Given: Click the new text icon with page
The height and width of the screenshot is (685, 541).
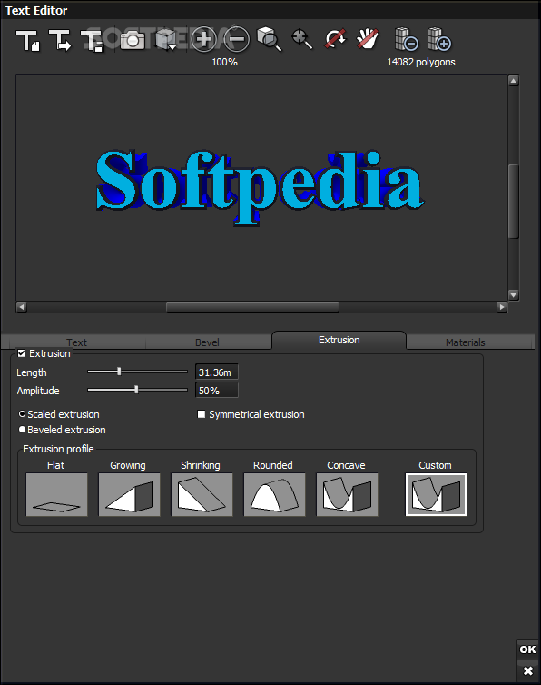Looking at the screenshot, I should coord(28,41).
